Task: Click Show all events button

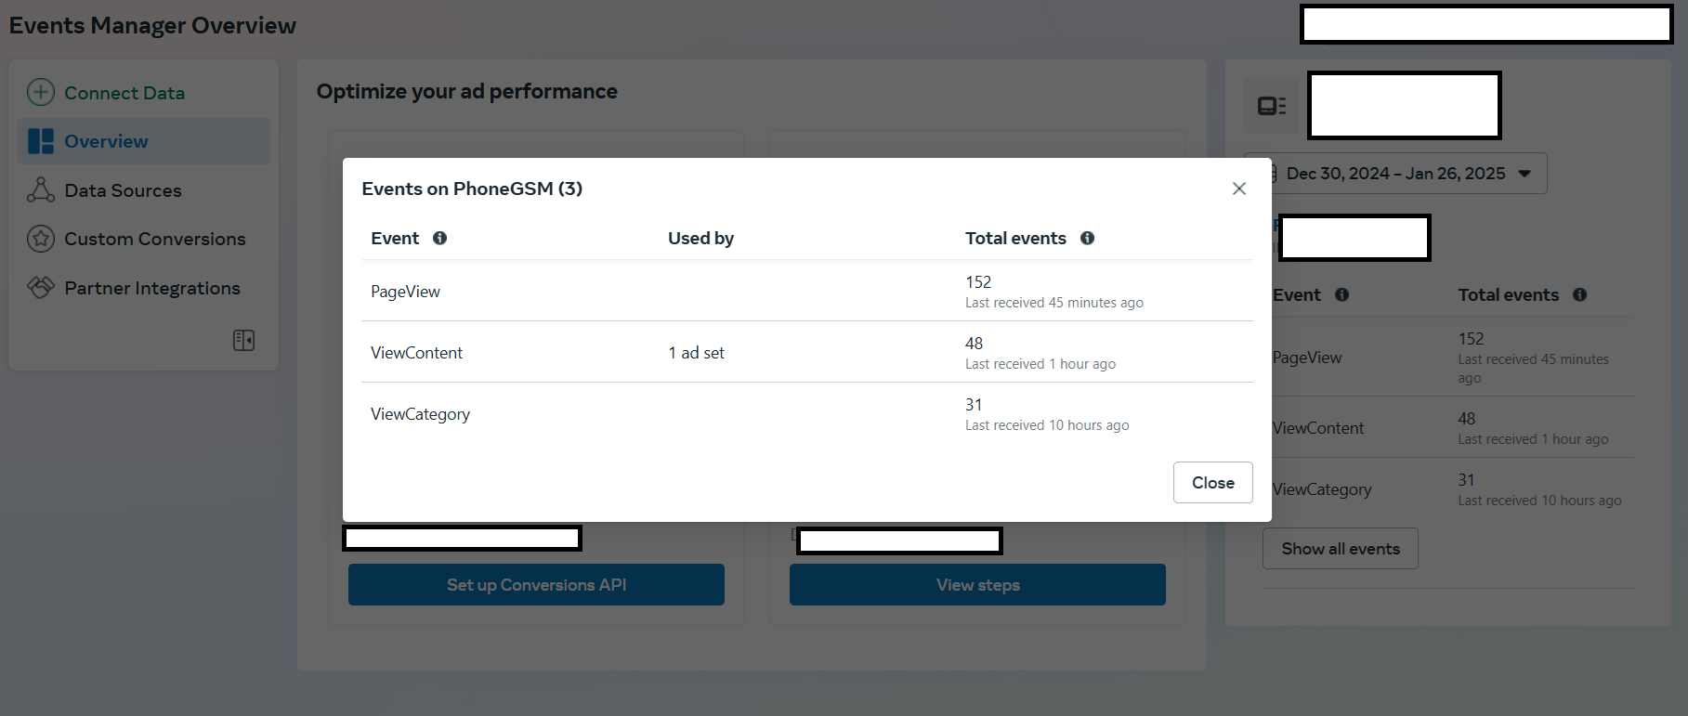Action: (1341, 549)
